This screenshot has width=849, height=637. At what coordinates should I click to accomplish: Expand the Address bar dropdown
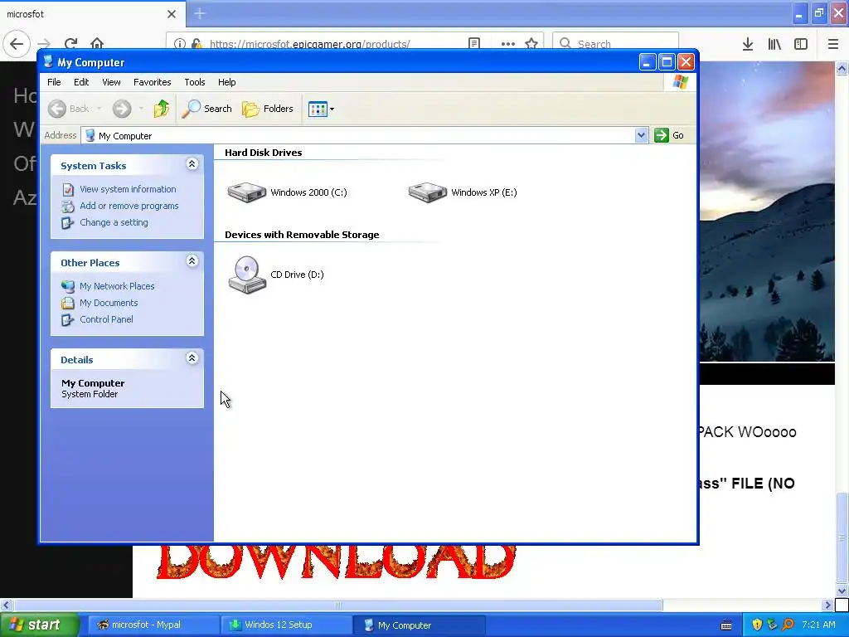(641, 135)
